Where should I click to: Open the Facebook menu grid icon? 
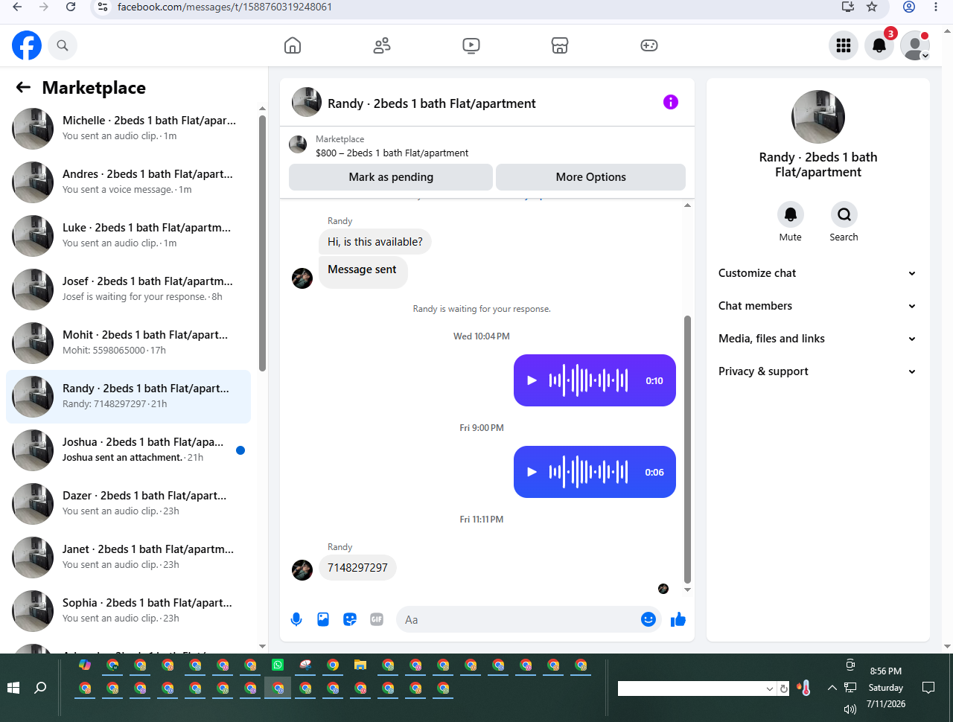[844, 45]
